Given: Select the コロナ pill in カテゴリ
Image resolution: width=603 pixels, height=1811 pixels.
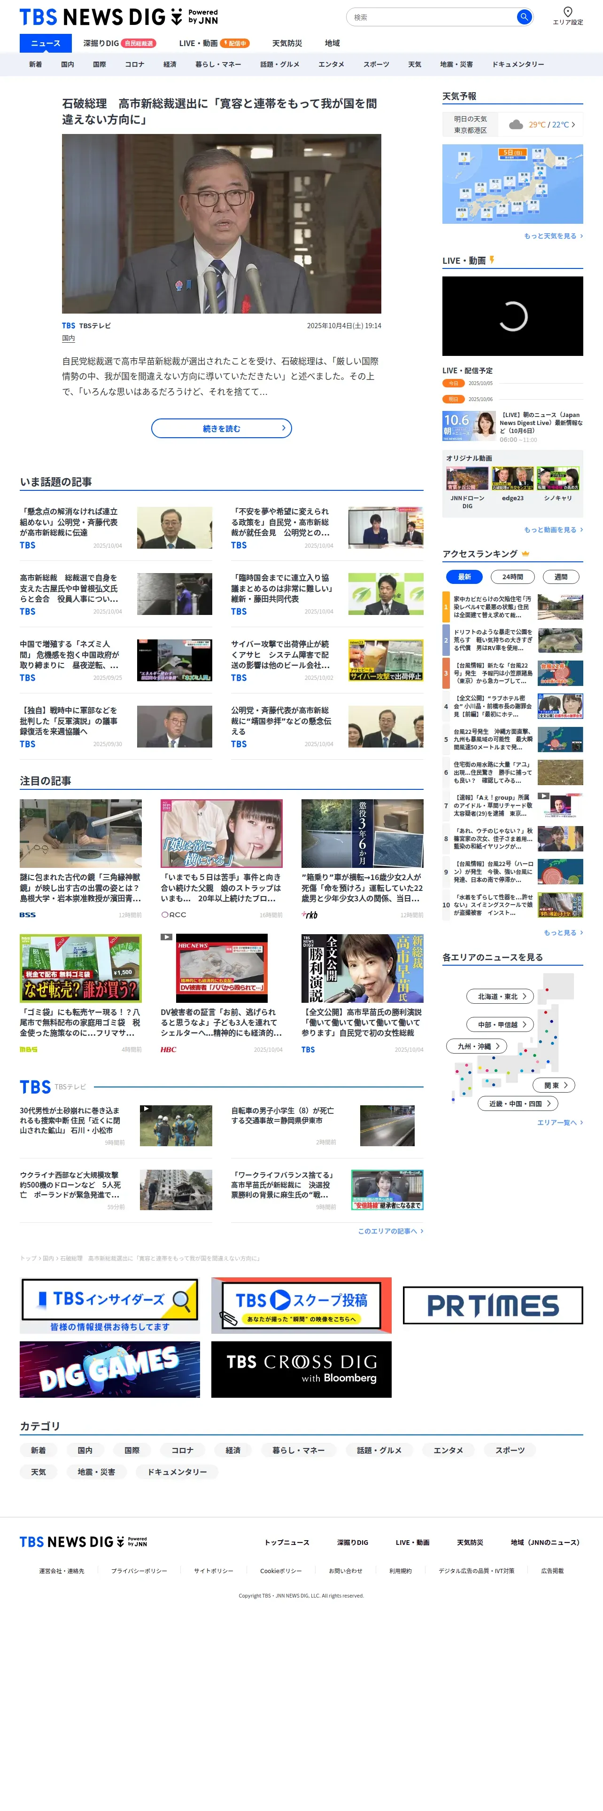Looking at the screenshot, I should click(x=182, y=1449).
